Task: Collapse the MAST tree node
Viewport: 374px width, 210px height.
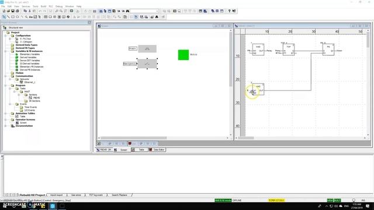Action: (x=15, y=92)
